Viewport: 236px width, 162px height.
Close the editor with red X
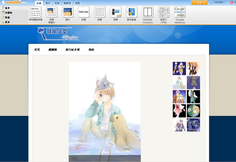[232, 2]
